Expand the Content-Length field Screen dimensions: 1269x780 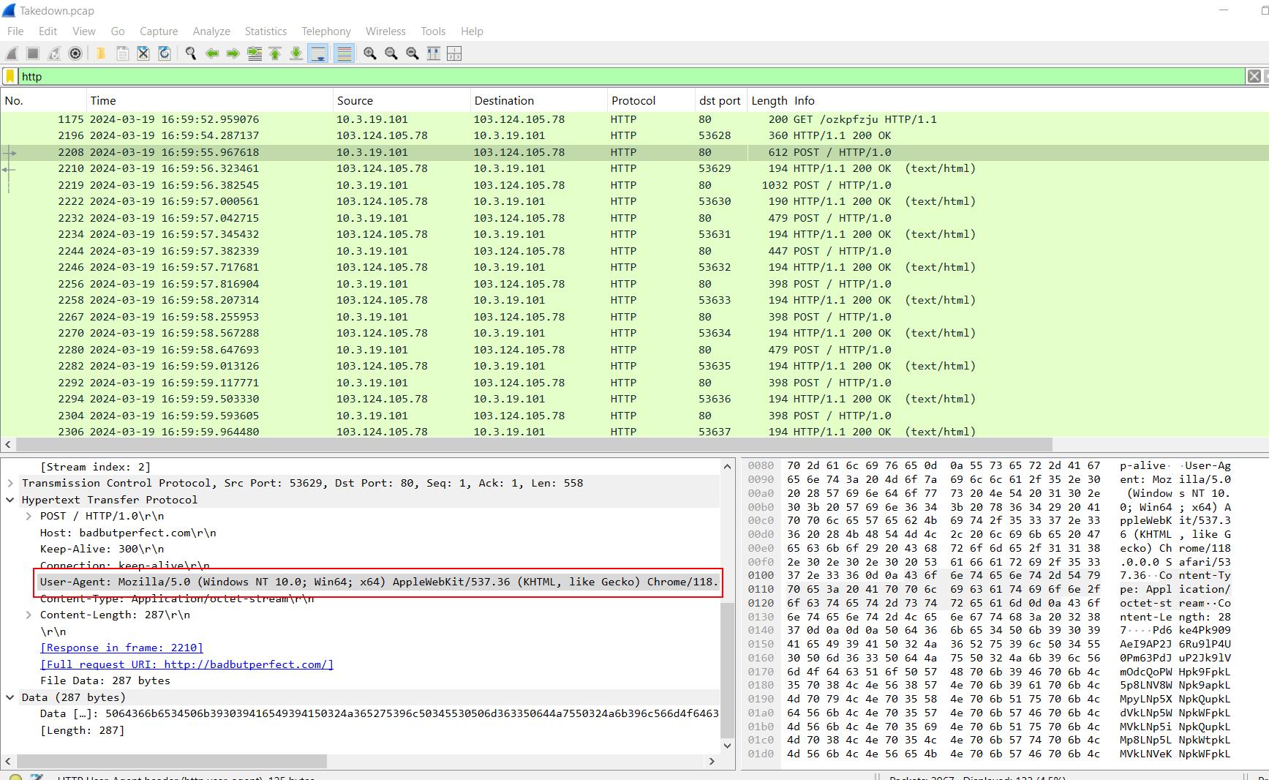(29, 615)
